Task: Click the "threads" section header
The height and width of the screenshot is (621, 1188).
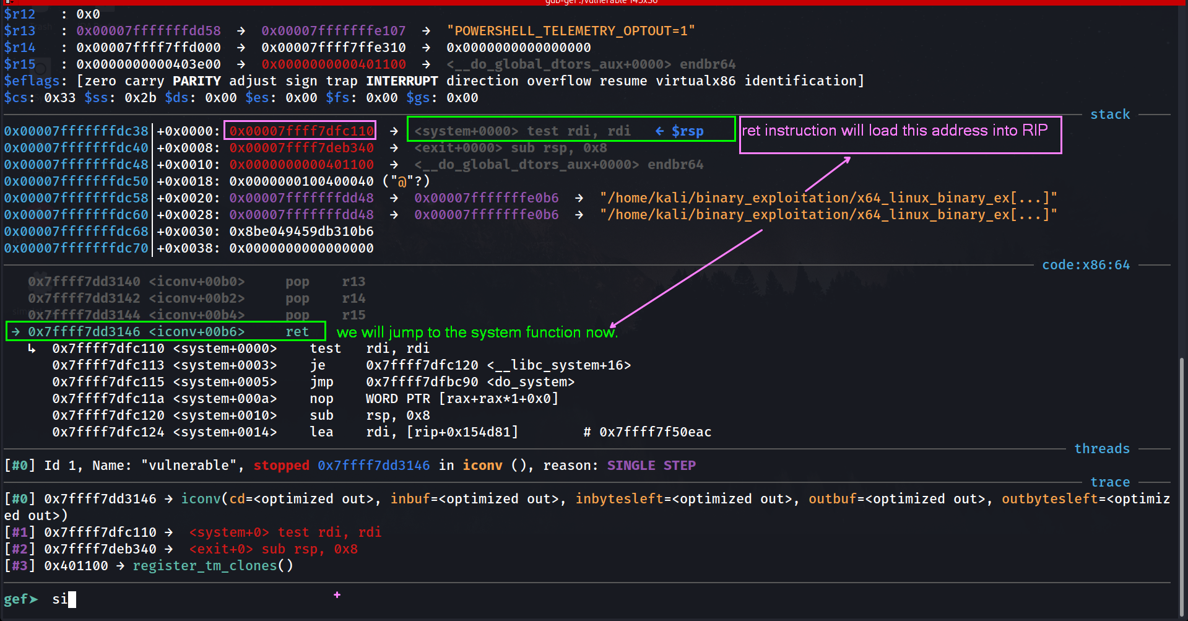Action: pyautogui.click(x=1101, y=449)
